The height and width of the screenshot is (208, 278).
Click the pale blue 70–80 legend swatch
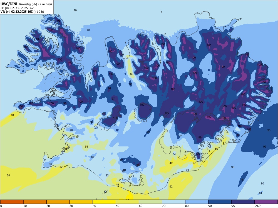pyautogui.click(x=173, y=202)
